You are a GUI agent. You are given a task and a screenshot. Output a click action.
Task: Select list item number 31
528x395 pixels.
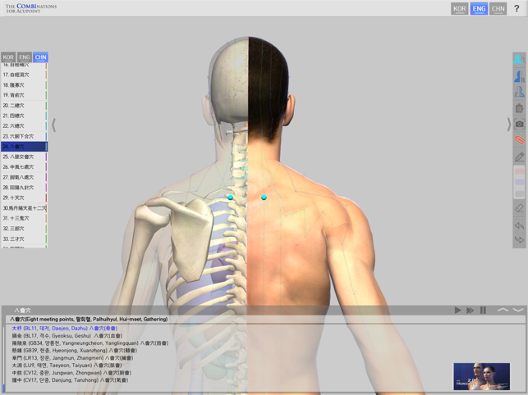coord(24,218)
